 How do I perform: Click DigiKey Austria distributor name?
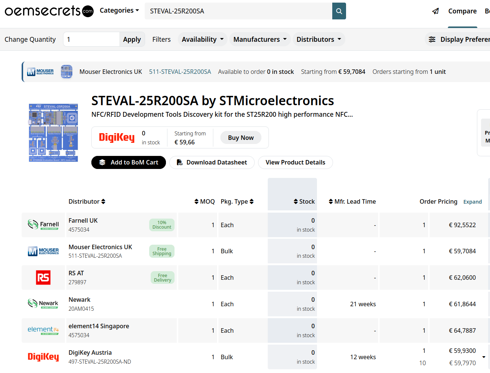(90, 352)
